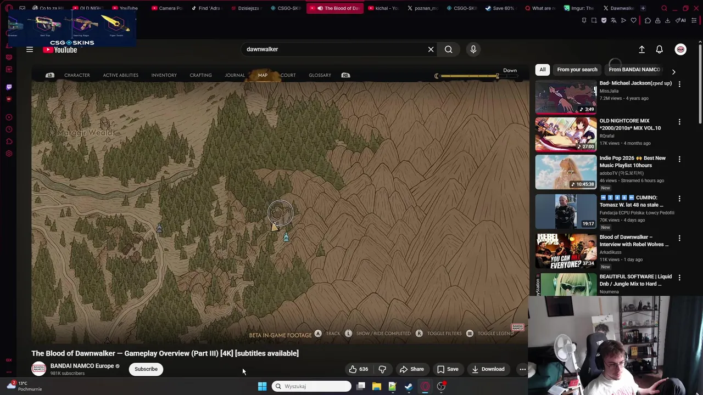703x395 pixels.
Task: Open options for Rebel Wolves interview video
Action: (x=679, y=238)
